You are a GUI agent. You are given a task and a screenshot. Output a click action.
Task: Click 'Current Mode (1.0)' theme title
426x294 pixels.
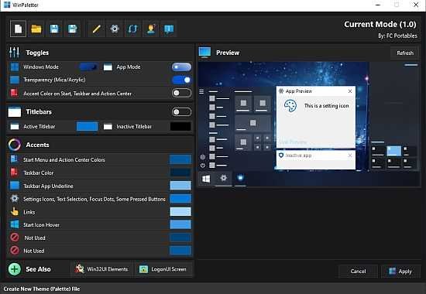tap(380, 24)
